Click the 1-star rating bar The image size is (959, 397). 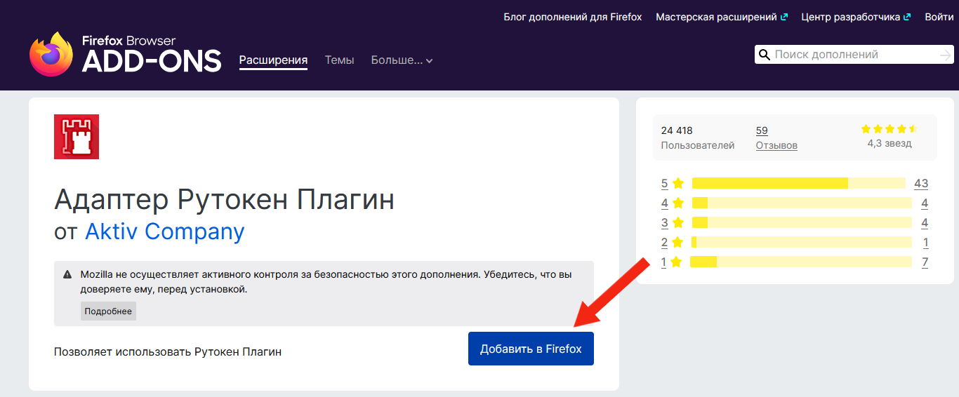coord(800,262)
